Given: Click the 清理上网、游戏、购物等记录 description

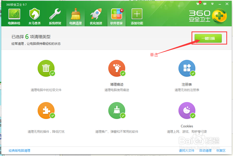Looking at the screenshot, I should [x=187, y=132].
